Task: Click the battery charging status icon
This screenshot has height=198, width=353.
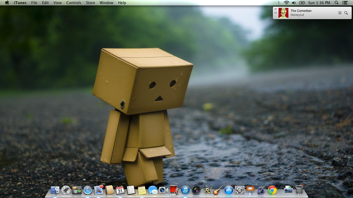Action: 302,3
